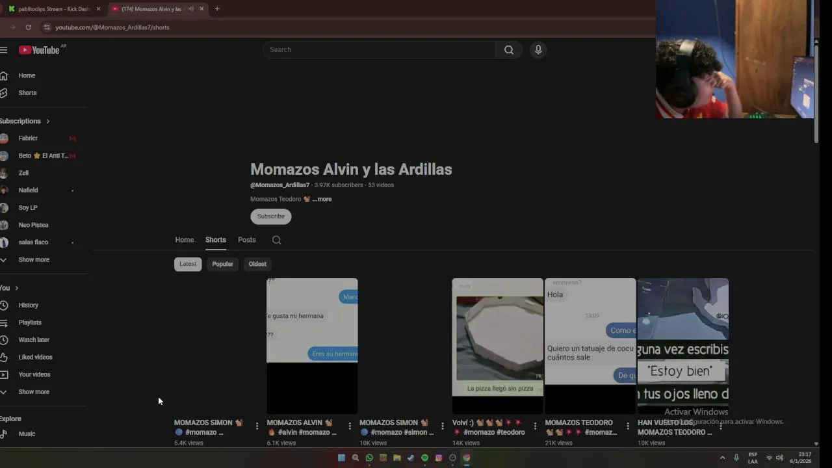Image resolution: width=832 pixels, height=468 pixels.
Task: Open the Windows Start menu
Action: pyautogui.click(x=341, y=458)
